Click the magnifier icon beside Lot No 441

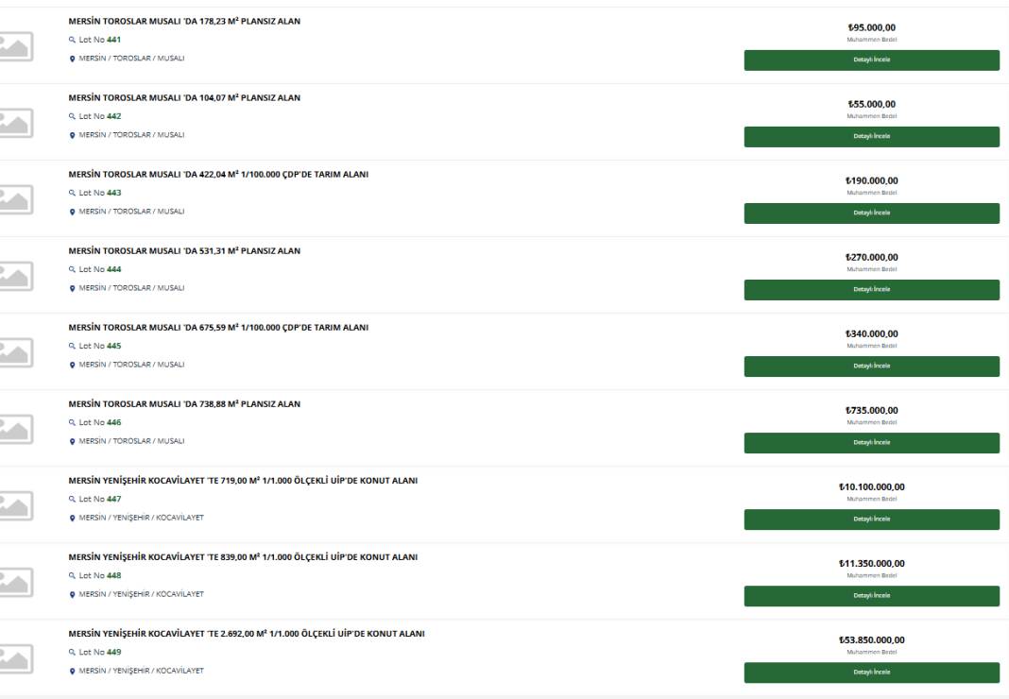point(72,40)
